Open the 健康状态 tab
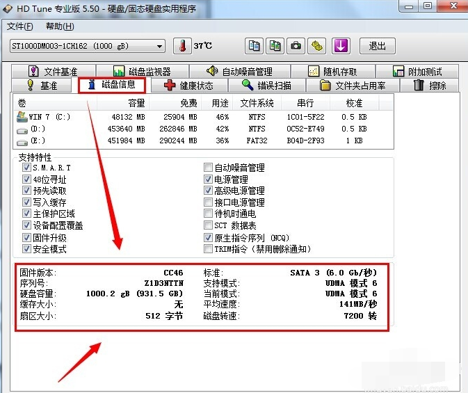Viewport: 468px width, 393px height. point(188,86)
